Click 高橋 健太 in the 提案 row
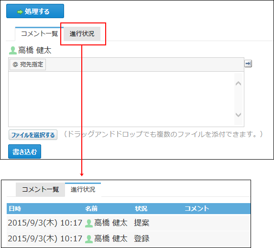The height and width of the screenshot is (248, 274). [111, 223]
